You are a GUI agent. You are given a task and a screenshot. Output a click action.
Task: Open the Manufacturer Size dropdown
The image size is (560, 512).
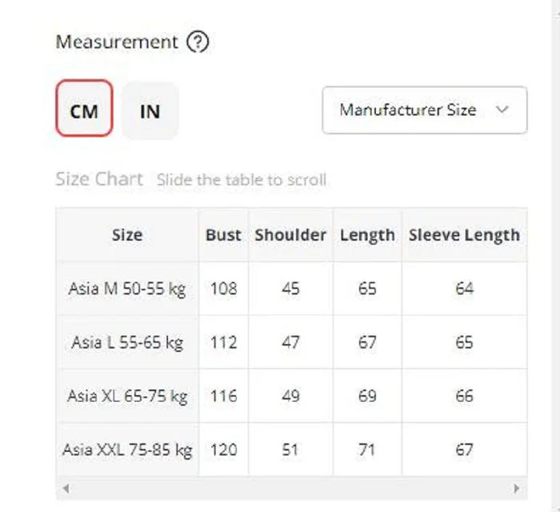point(424,110)
